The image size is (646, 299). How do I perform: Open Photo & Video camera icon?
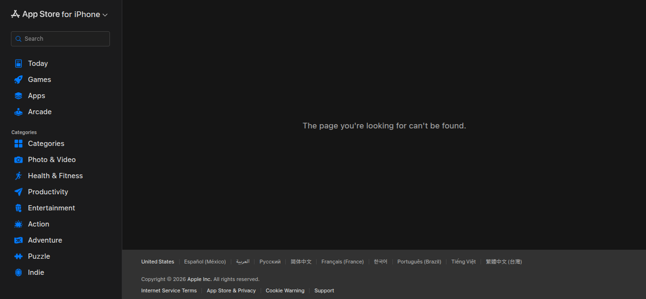[18, 160]
